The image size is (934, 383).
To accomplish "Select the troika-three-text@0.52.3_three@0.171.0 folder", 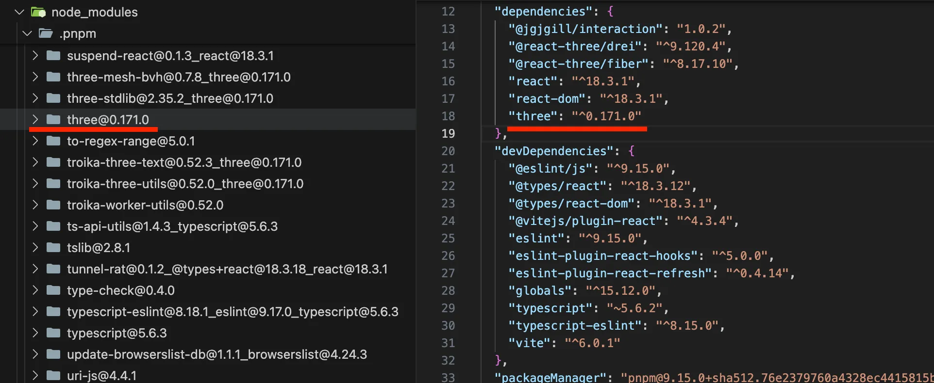I will coord(184,162).
